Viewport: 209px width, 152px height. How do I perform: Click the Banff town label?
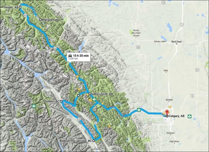(x=112, y=106)
